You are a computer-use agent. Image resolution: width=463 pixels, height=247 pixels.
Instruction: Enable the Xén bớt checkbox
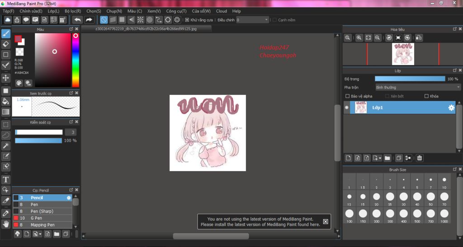[387, 96]
